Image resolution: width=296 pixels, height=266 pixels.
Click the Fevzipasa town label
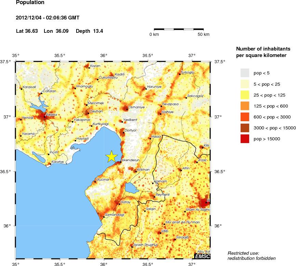click(x=170, y=104)
